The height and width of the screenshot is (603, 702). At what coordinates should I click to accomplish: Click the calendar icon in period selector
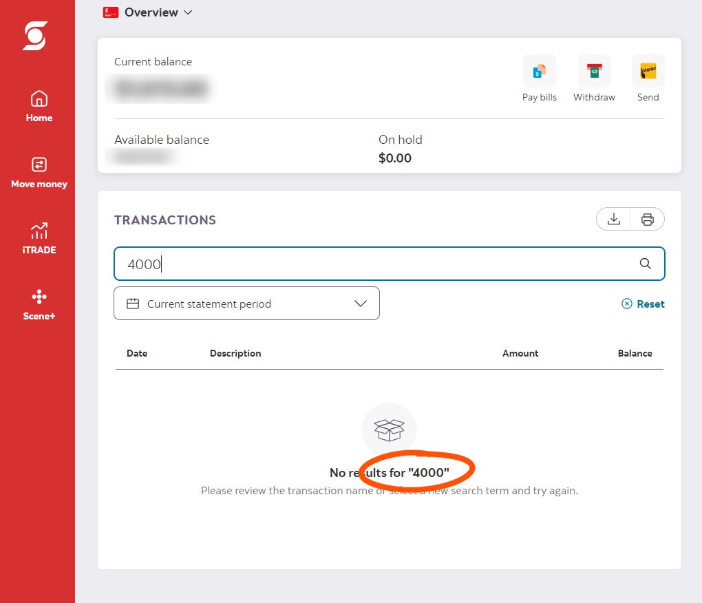[133, 304]
